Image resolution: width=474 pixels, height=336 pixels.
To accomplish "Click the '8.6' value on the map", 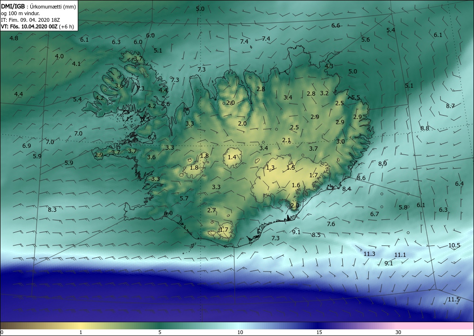I will pyautogui.click(x=361, y=178).
